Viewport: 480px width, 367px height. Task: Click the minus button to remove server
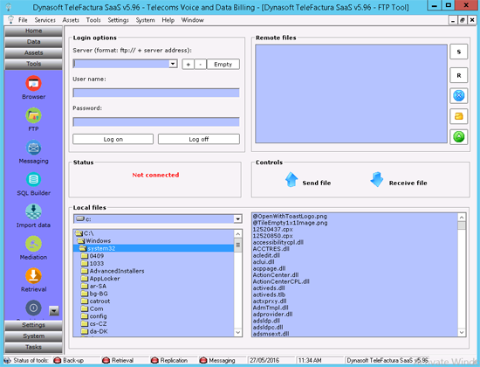click(201, 65)
